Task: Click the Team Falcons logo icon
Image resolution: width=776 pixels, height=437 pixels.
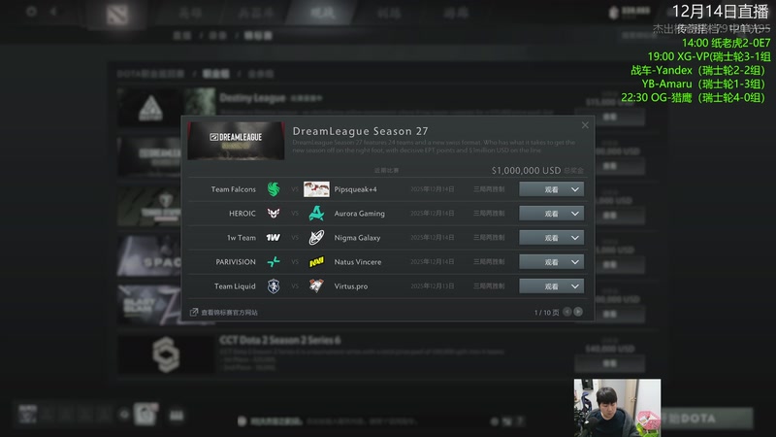Action: 274,188
